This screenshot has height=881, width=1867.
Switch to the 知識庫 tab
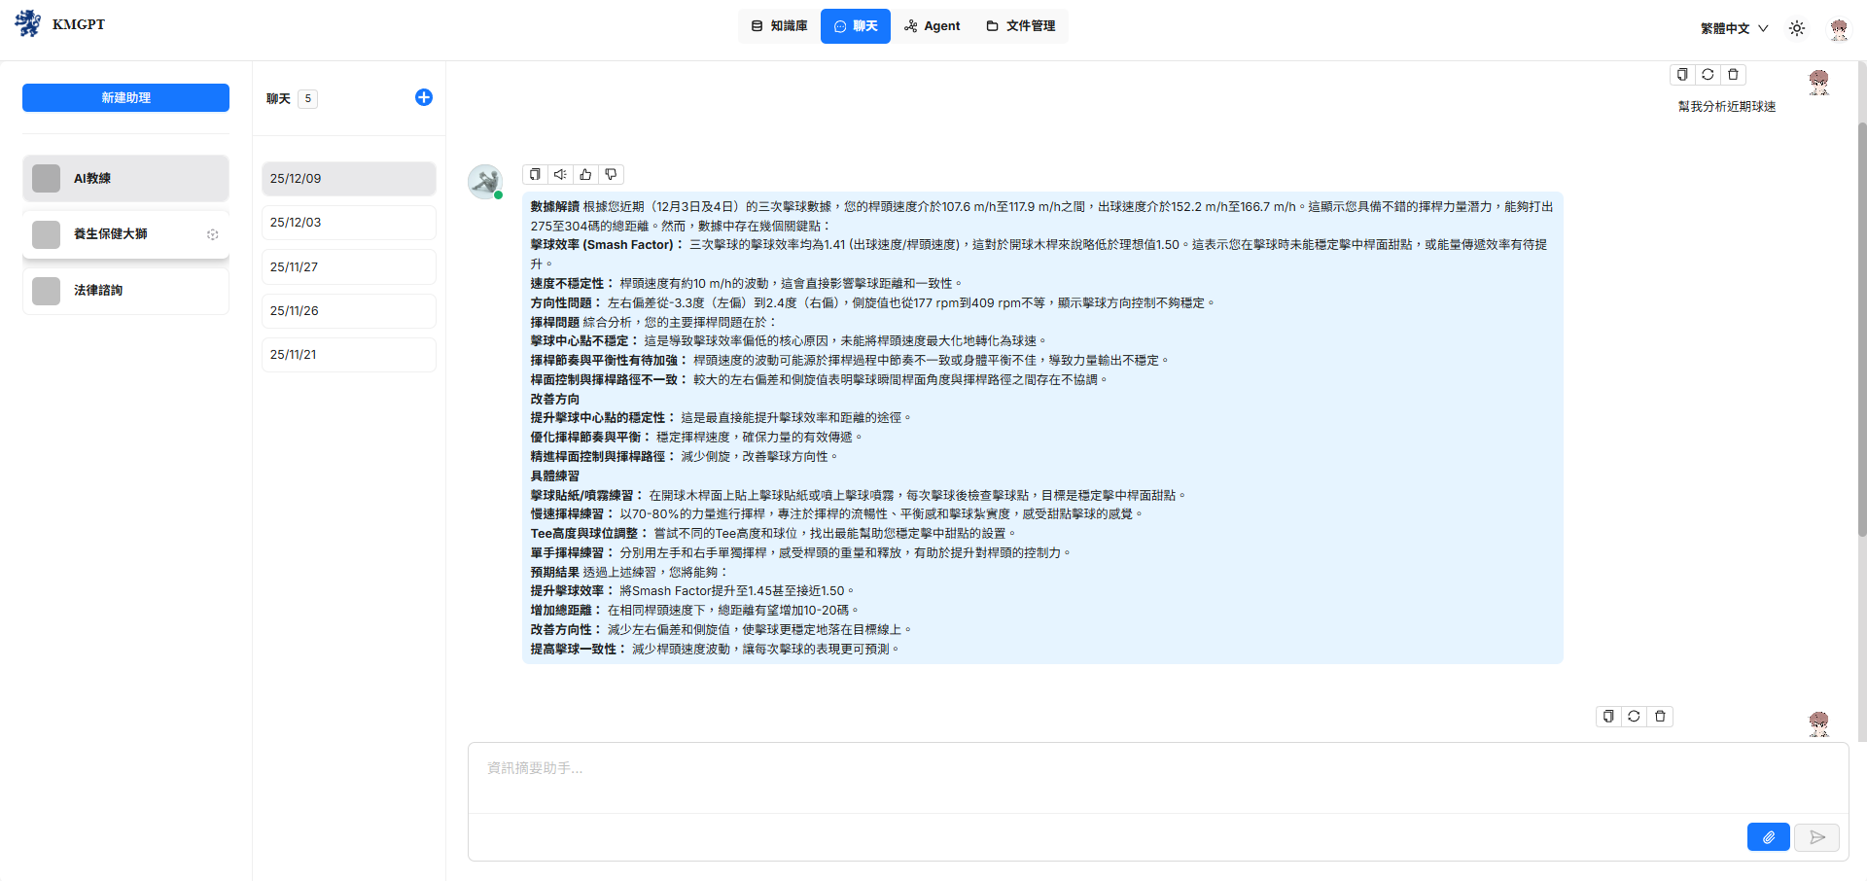pyautogui.click(x=779, y=26)
